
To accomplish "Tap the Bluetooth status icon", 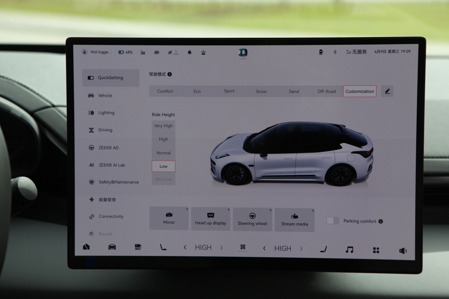I will [x=335, y=52].
